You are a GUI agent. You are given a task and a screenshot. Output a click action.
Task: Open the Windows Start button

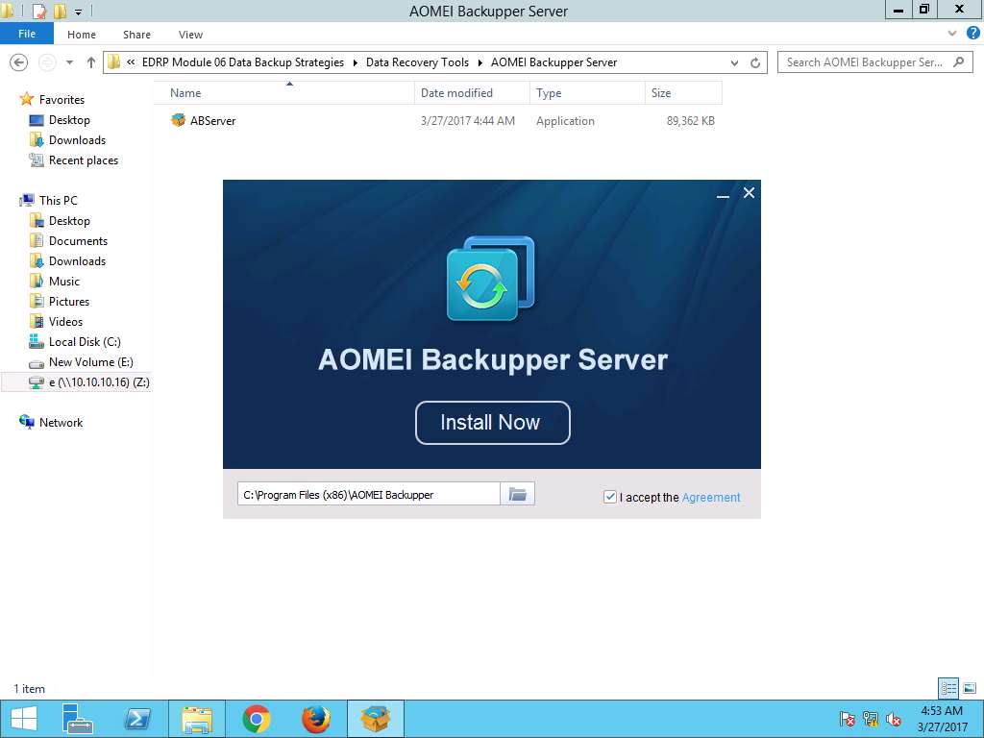(x=24, y=719)
